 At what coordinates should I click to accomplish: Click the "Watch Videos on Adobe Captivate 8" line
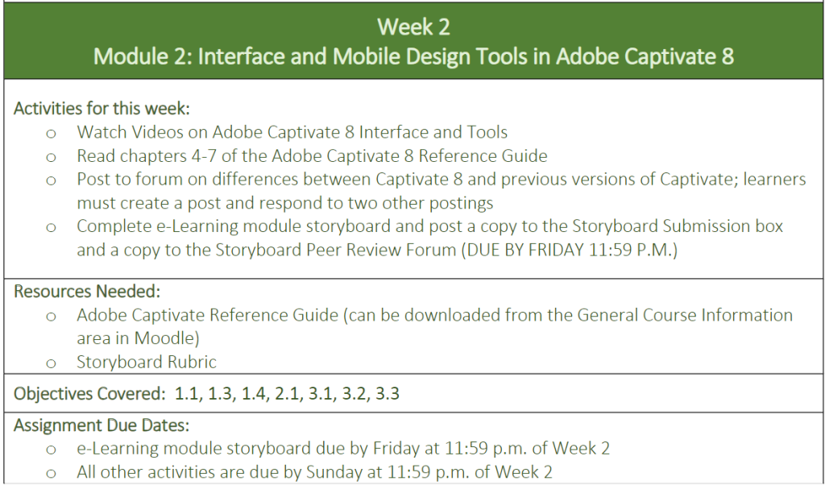[292, 131]
